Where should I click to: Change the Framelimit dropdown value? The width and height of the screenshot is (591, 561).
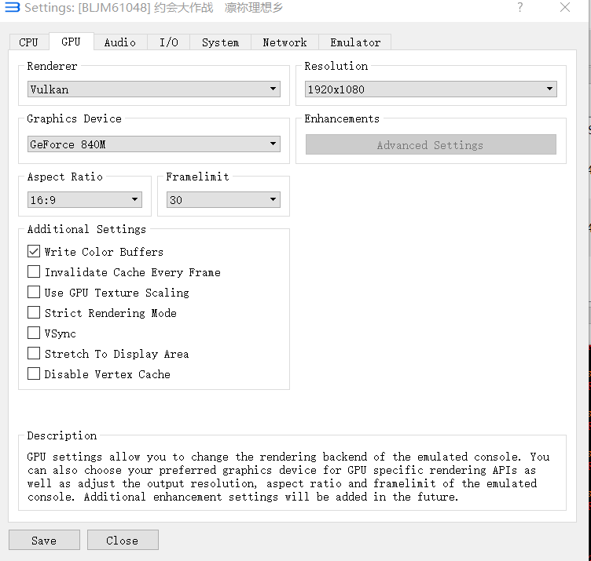(223, 200)
